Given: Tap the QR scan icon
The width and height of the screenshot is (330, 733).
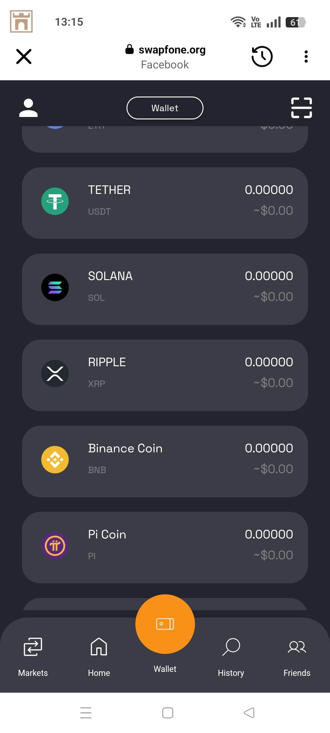Looking at the screenshot, I should point(301,108).
